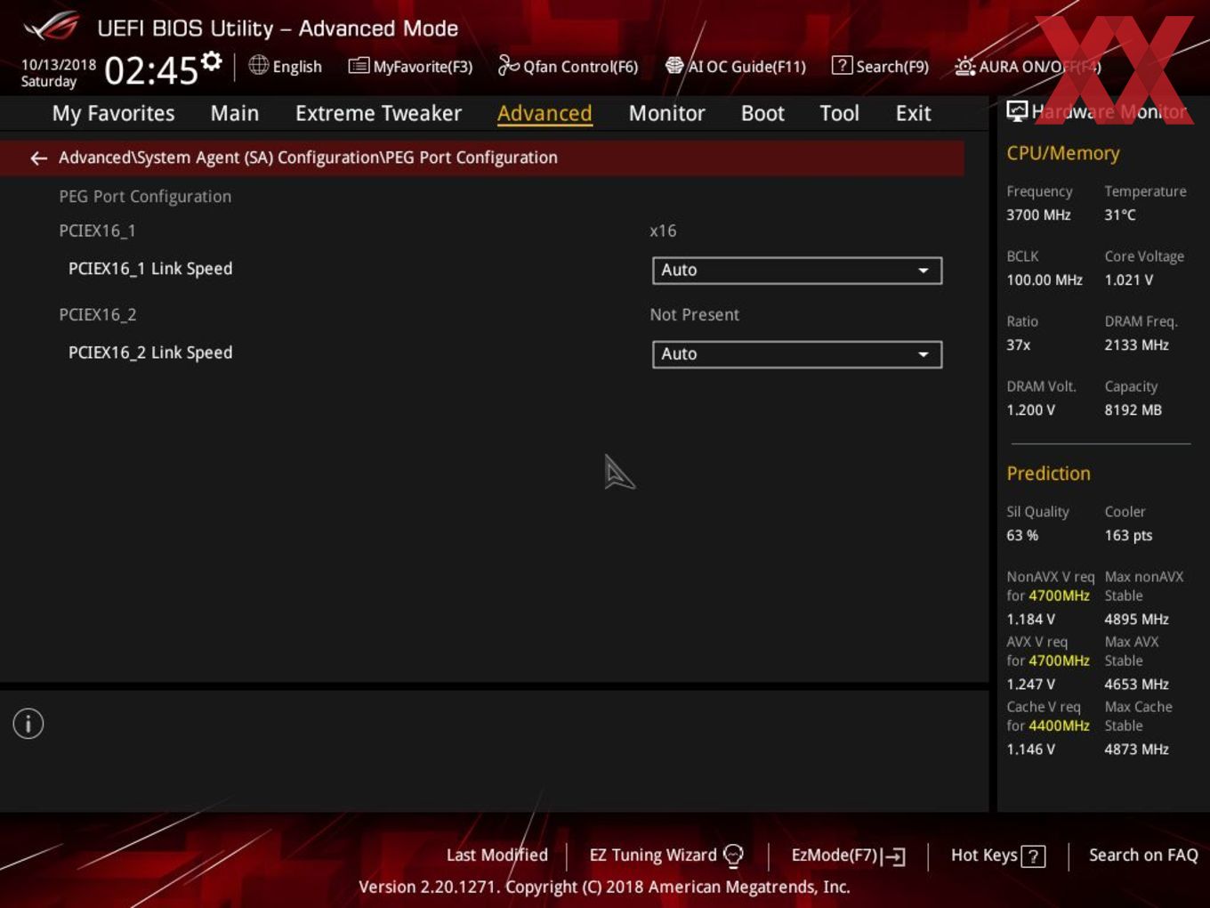This screenshot has height=908, width=1210.
Task: Toggle AURA ON/OFF(F4) lighting
Action: (x=1028, y=67)
